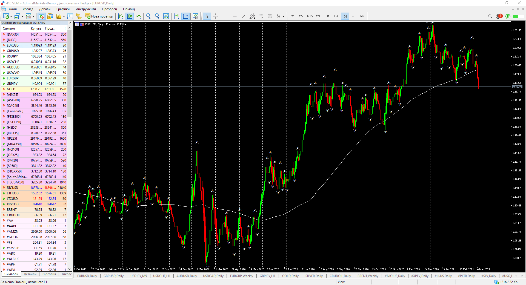Click the folder tree icon in toolbar
Screen dimensions: 526x285
(79, 16)
